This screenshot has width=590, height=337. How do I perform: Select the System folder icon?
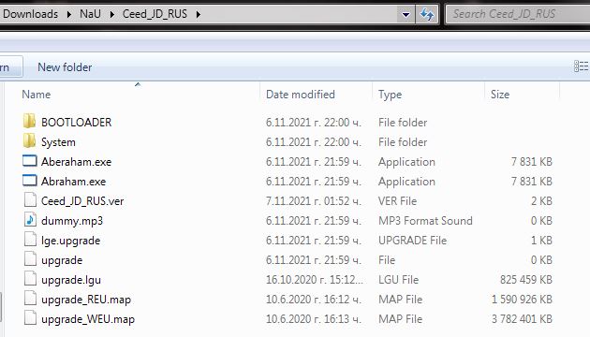29,141
